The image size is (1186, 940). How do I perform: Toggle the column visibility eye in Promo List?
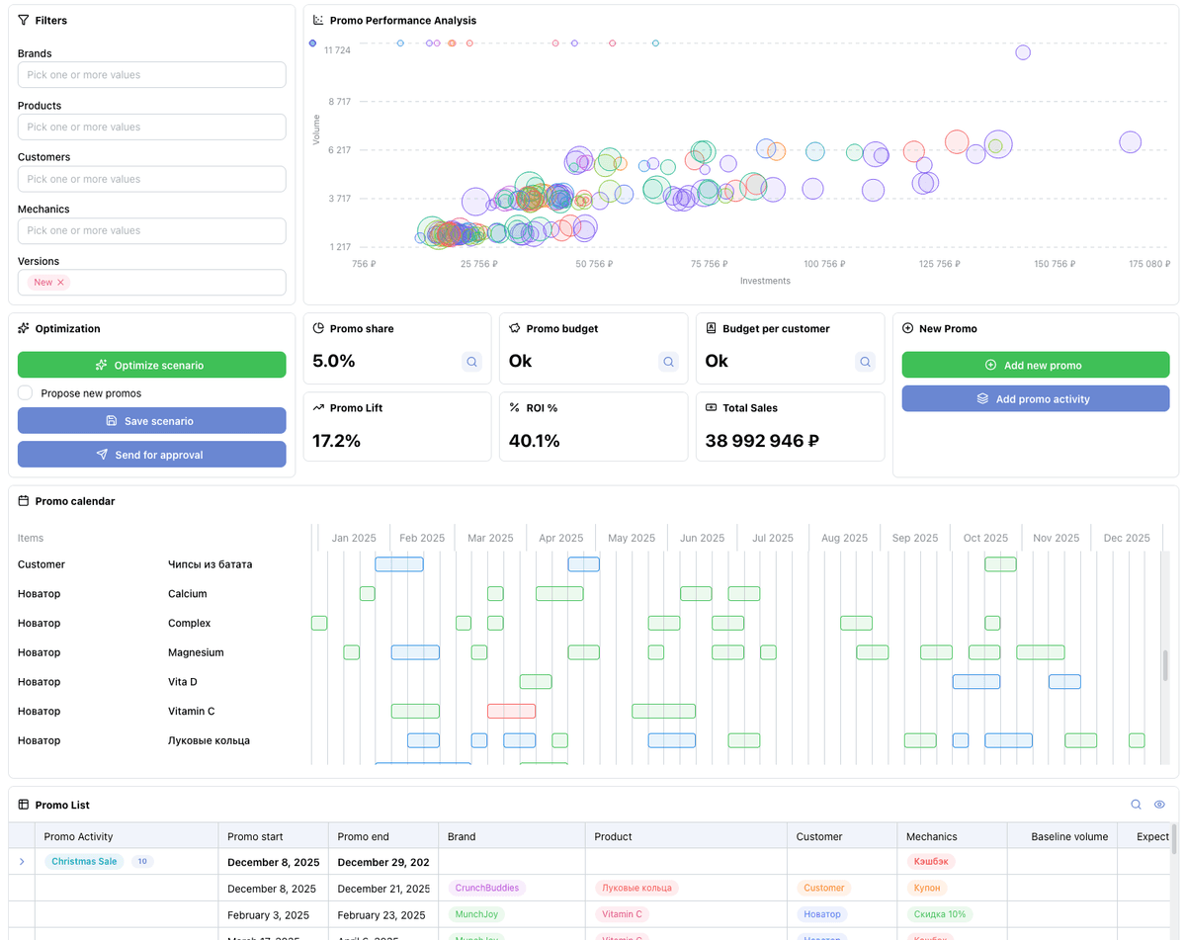coord(1159,804)
